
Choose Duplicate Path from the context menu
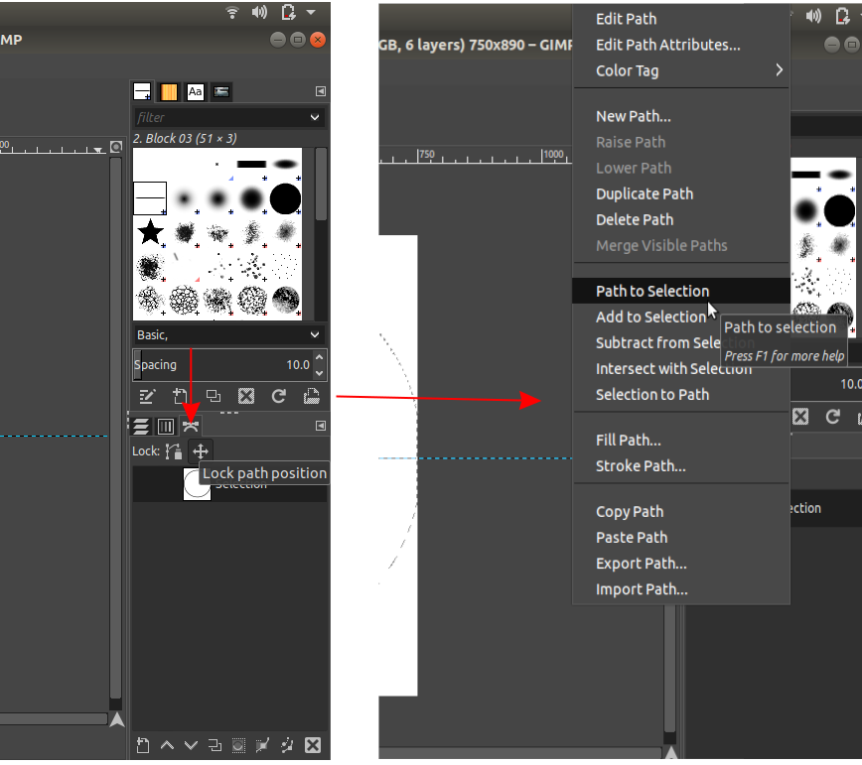click(645, 193)
